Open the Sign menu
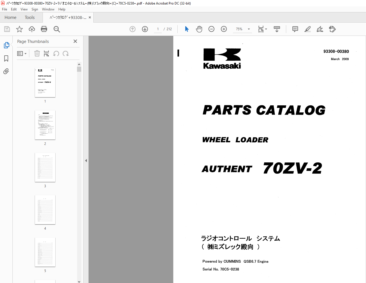This screenshot has width=366, height=283. tap(35, 9)
